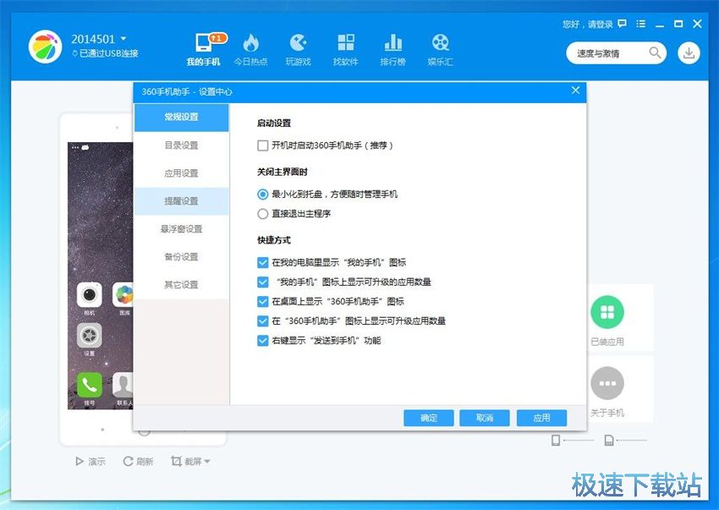Click the 演示 play icon
The width and height of the screenshot is (719, 510).
click(80, 462)
